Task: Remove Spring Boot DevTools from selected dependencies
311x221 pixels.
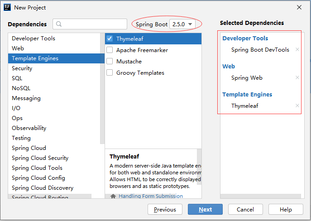Action: click(x=297, y=49)
